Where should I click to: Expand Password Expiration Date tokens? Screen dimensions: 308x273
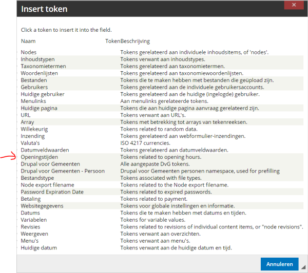tap(52, 192)
